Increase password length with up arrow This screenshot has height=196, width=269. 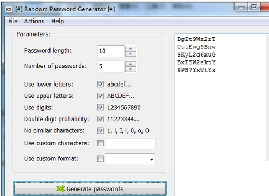click(x=131, y=48)
